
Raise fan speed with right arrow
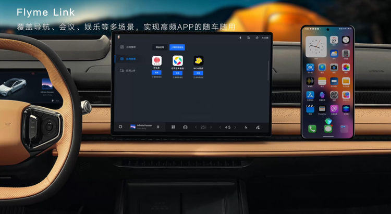point(235,127)
